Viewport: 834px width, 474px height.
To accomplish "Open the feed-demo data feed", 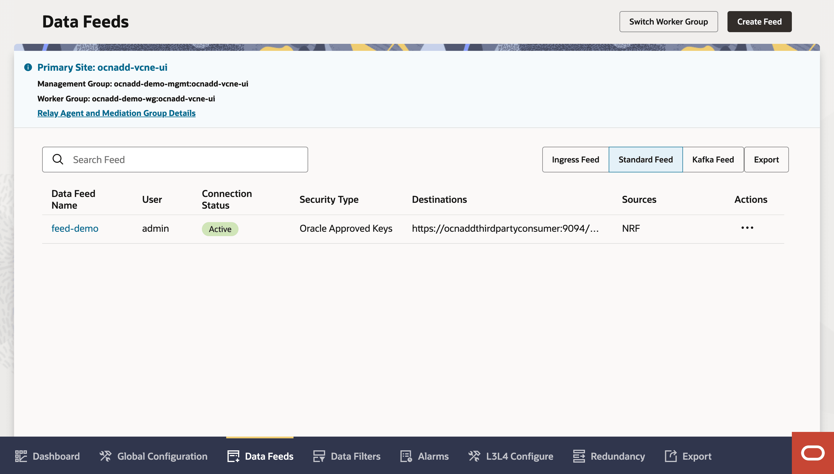I will pyautogui.click(x=75, y=228).
